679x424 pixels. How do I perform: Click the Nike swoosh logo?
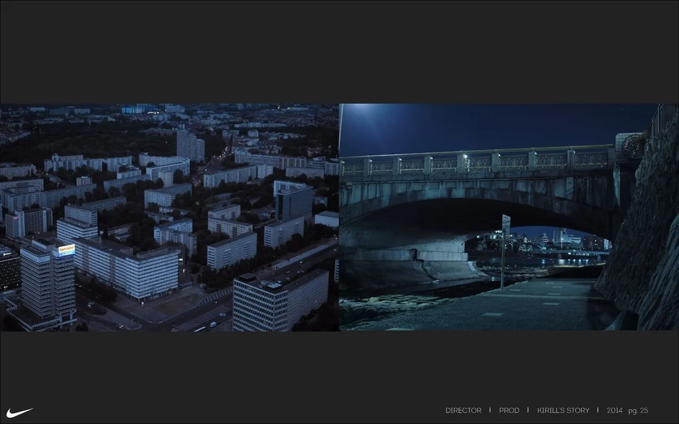click(20, 412)
